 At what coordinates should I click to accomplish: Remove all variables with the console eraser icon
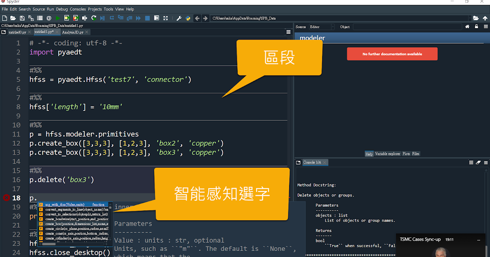pyautogui.click(x=478, y=162)
